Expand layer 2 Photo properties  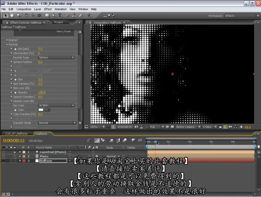(20, 156)
